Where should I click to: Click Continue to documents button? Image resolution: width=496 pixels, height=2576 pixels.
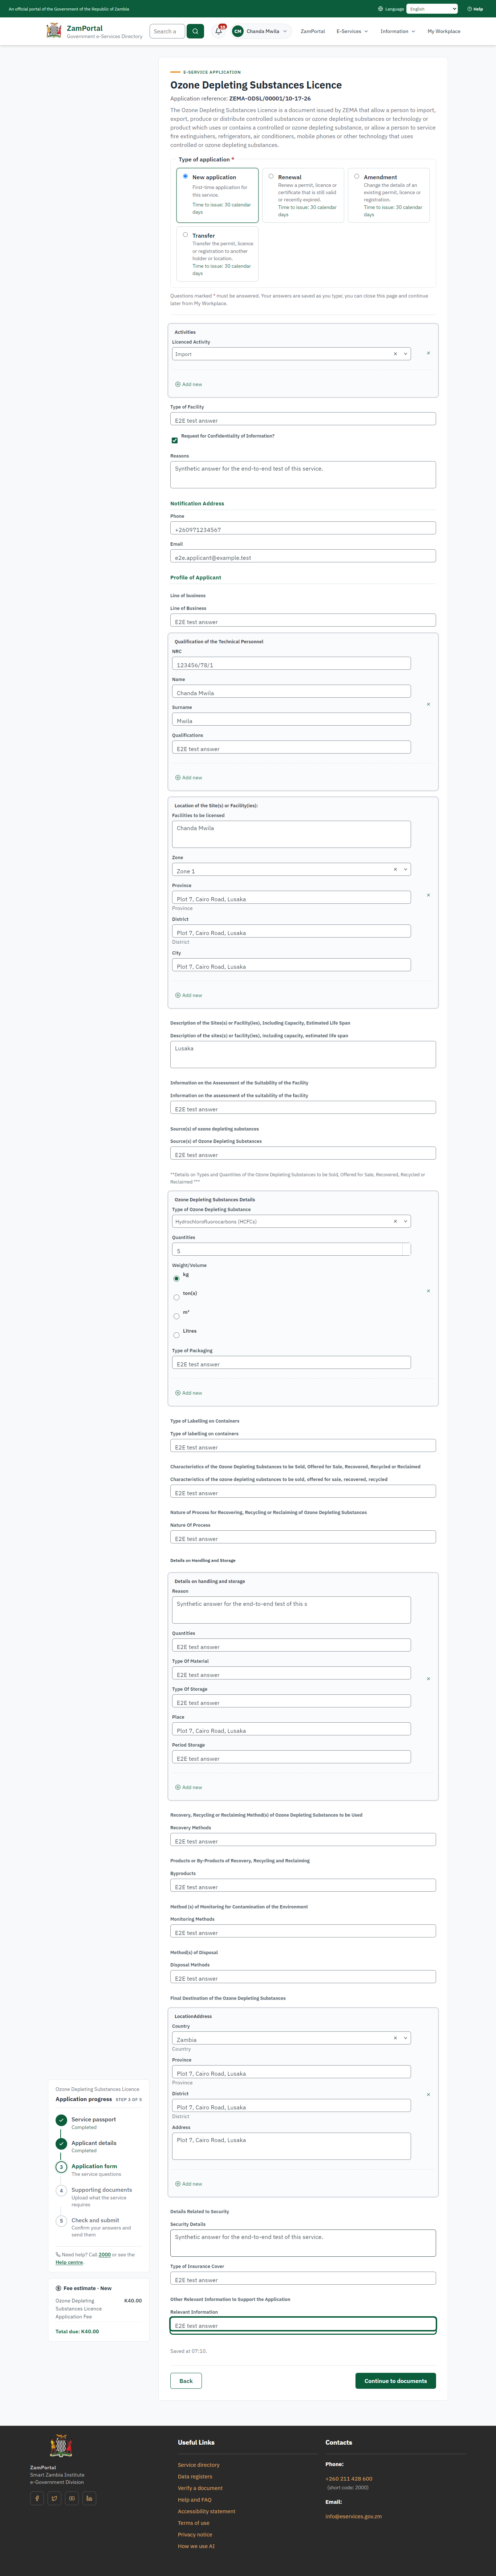395,2381
